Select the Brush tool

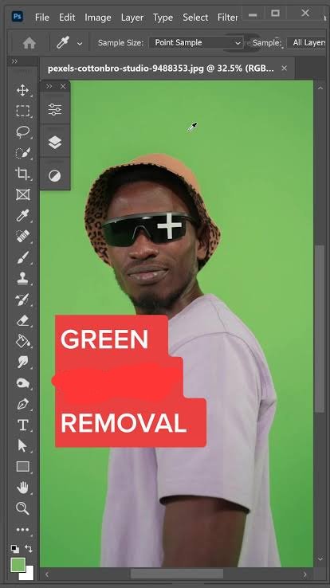click(22, 257)
